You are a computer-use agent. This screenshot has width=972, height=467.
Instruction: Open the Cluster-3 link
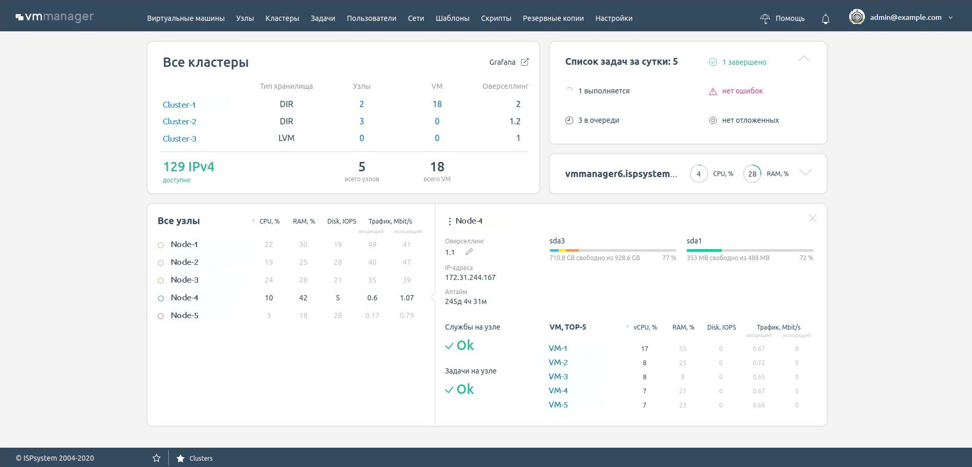(179, 138)
